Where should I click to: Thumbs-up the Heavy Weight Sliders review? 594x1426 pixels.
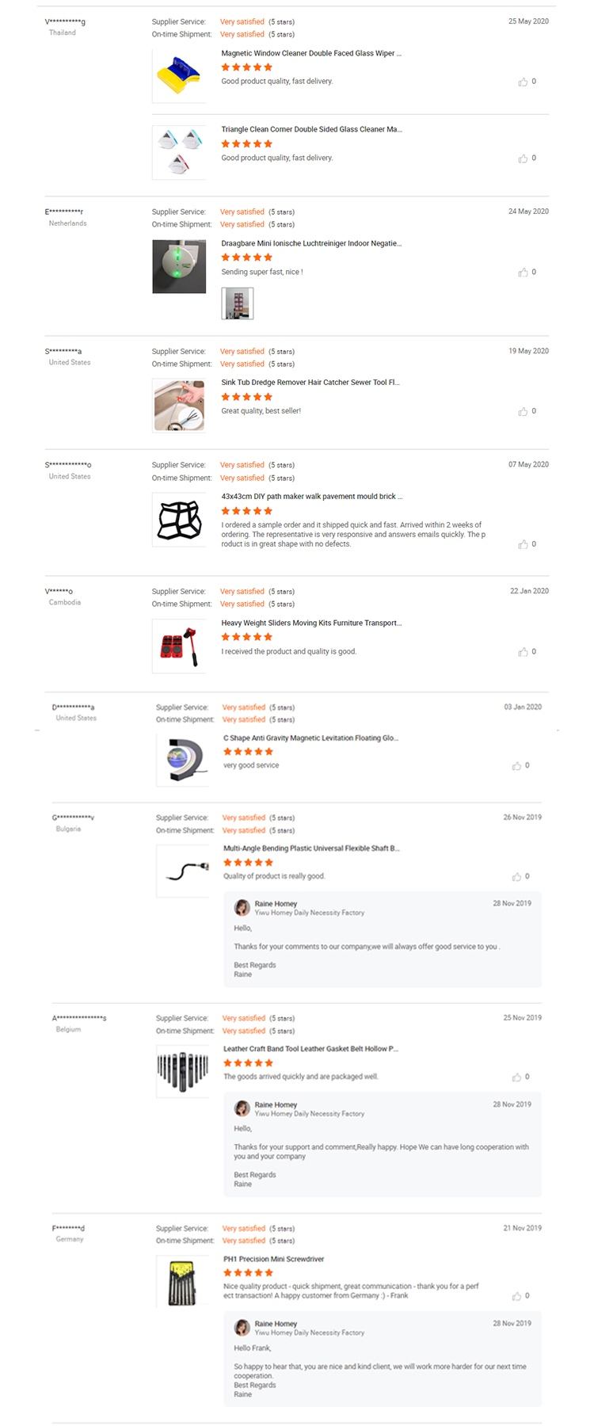(523, 652)
